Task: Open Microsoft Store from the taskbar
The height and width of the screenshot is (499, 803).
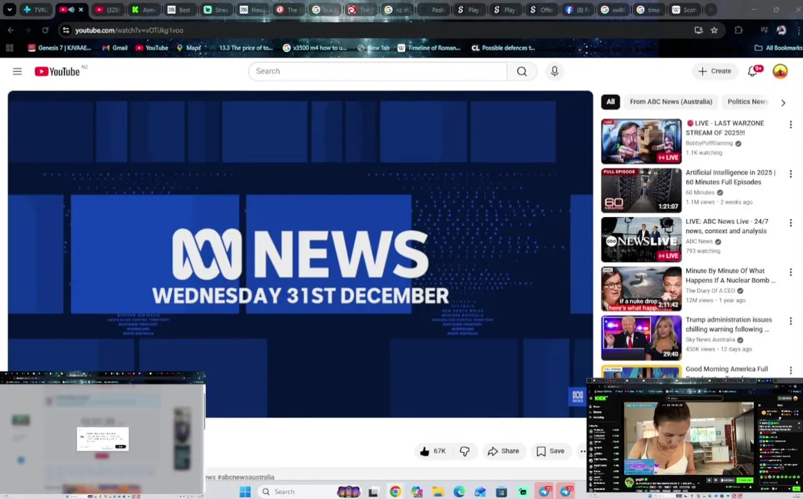Action: pos(501,491)
